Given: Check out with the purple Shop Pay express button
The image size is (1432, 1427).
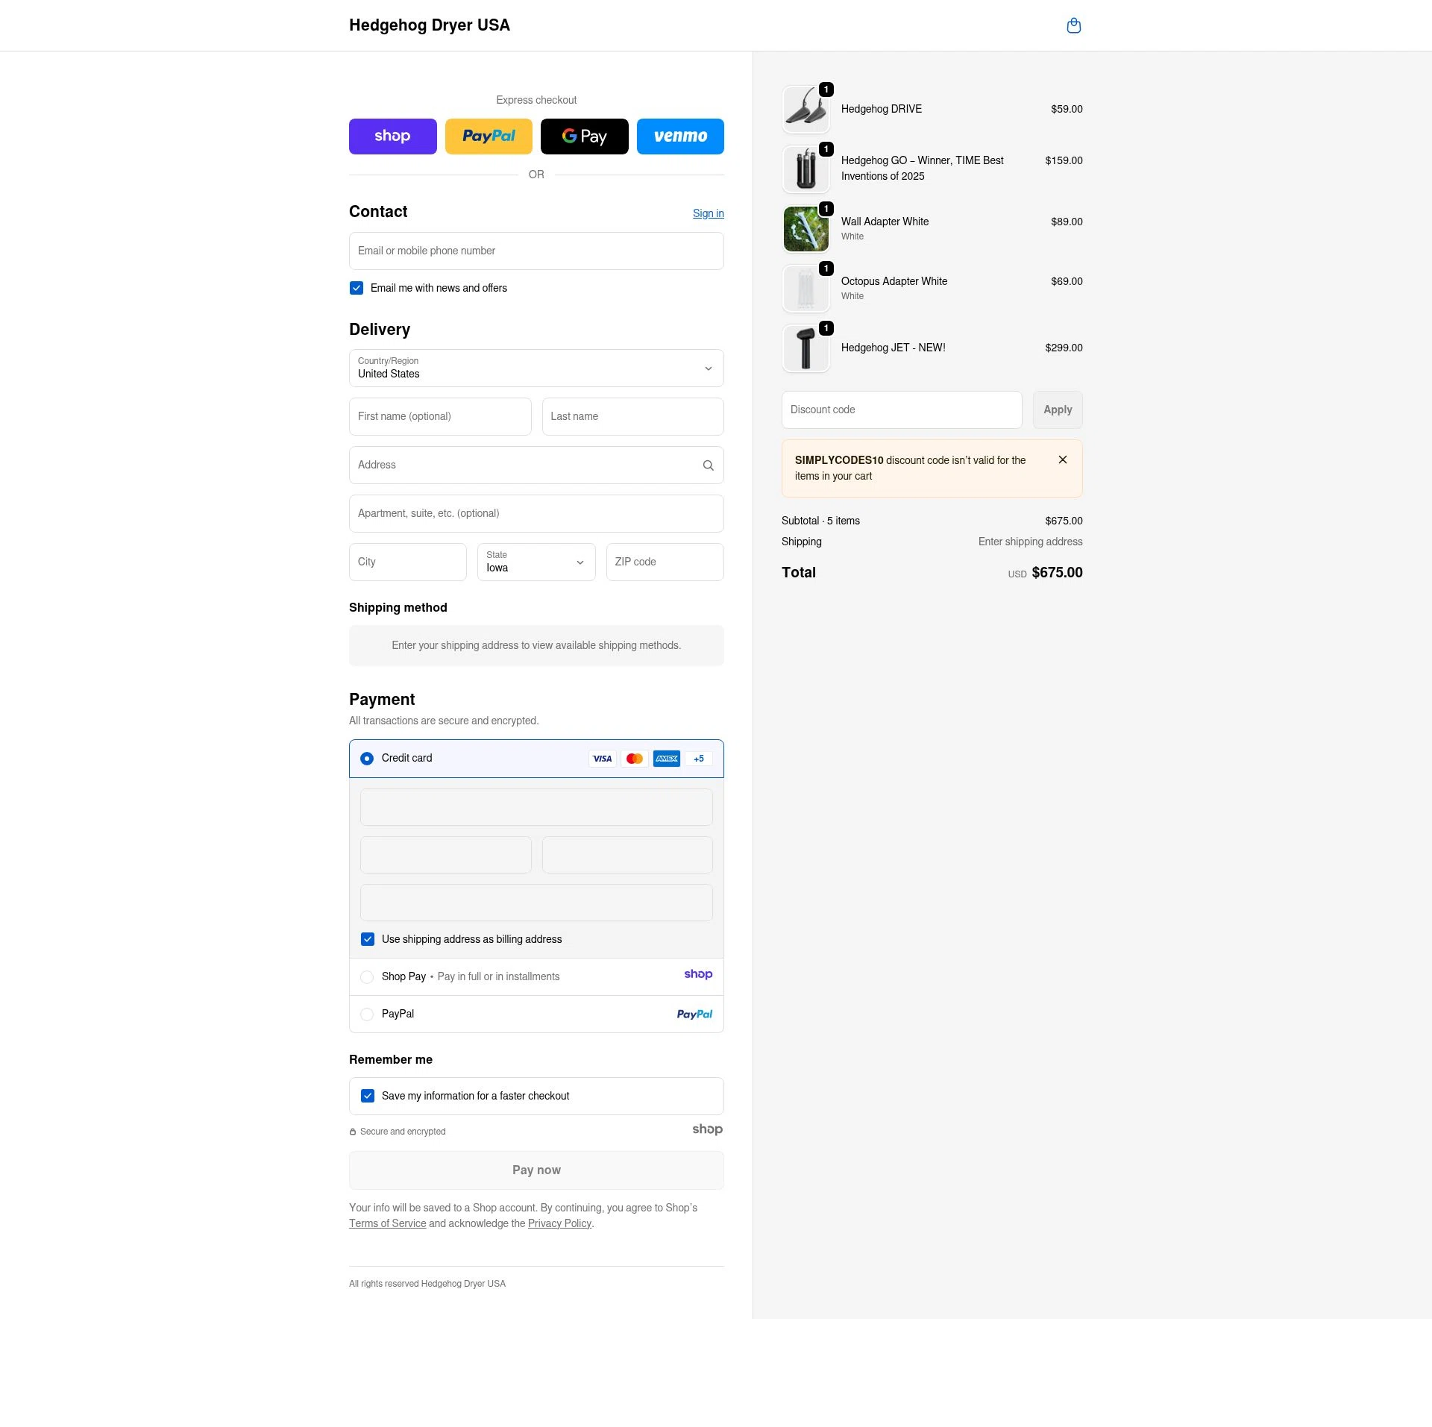Looking at the screenshot, I should pos(393,136).
